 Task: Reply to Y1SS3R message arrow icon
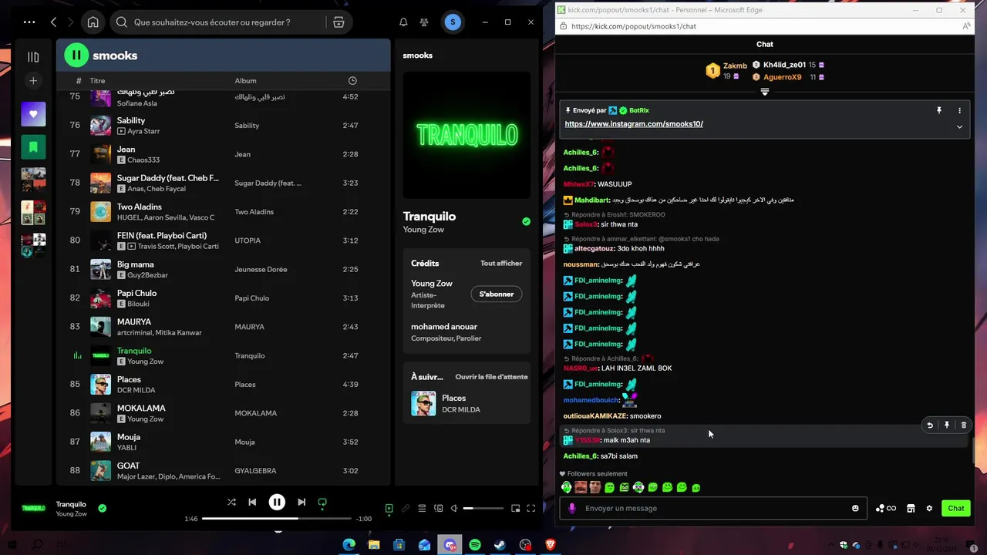(x=930, y=425)
